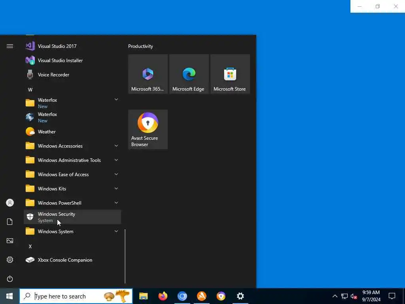Image resolution: width=405 pixels, height=304 pixels.
Task: Click the Power icon in Start sidebar
Action: 10,279
